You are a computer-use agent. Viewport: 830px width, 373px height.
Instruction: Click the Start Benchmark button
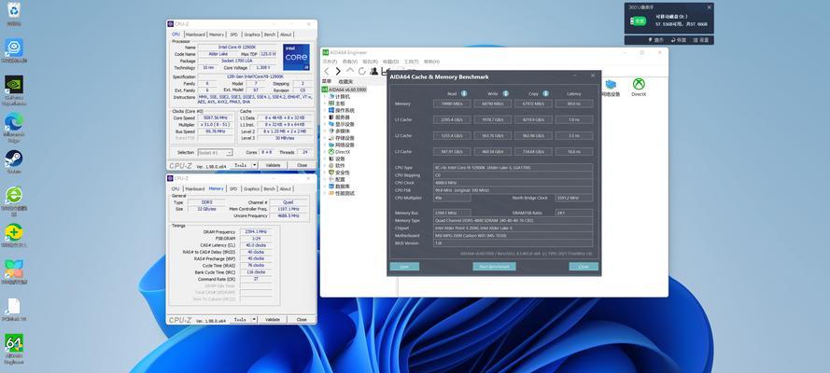[494, 267]
